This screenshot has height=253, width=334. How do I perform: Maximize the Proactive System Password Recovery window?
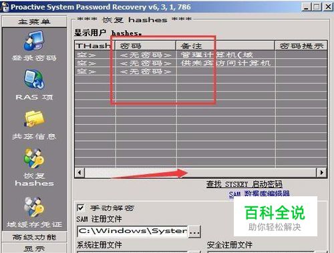click(317, 7)
